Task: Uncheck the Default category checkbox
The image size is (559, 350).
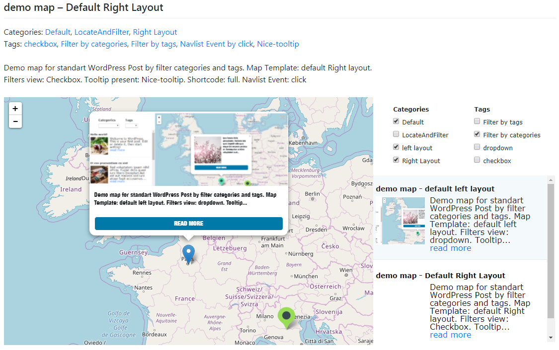Action: click(396, 121)
